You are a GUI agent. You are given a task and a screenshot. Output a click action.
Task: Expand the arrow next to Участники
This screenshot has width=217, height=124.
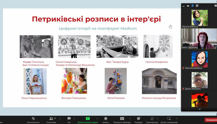click(x=60, y=118)
